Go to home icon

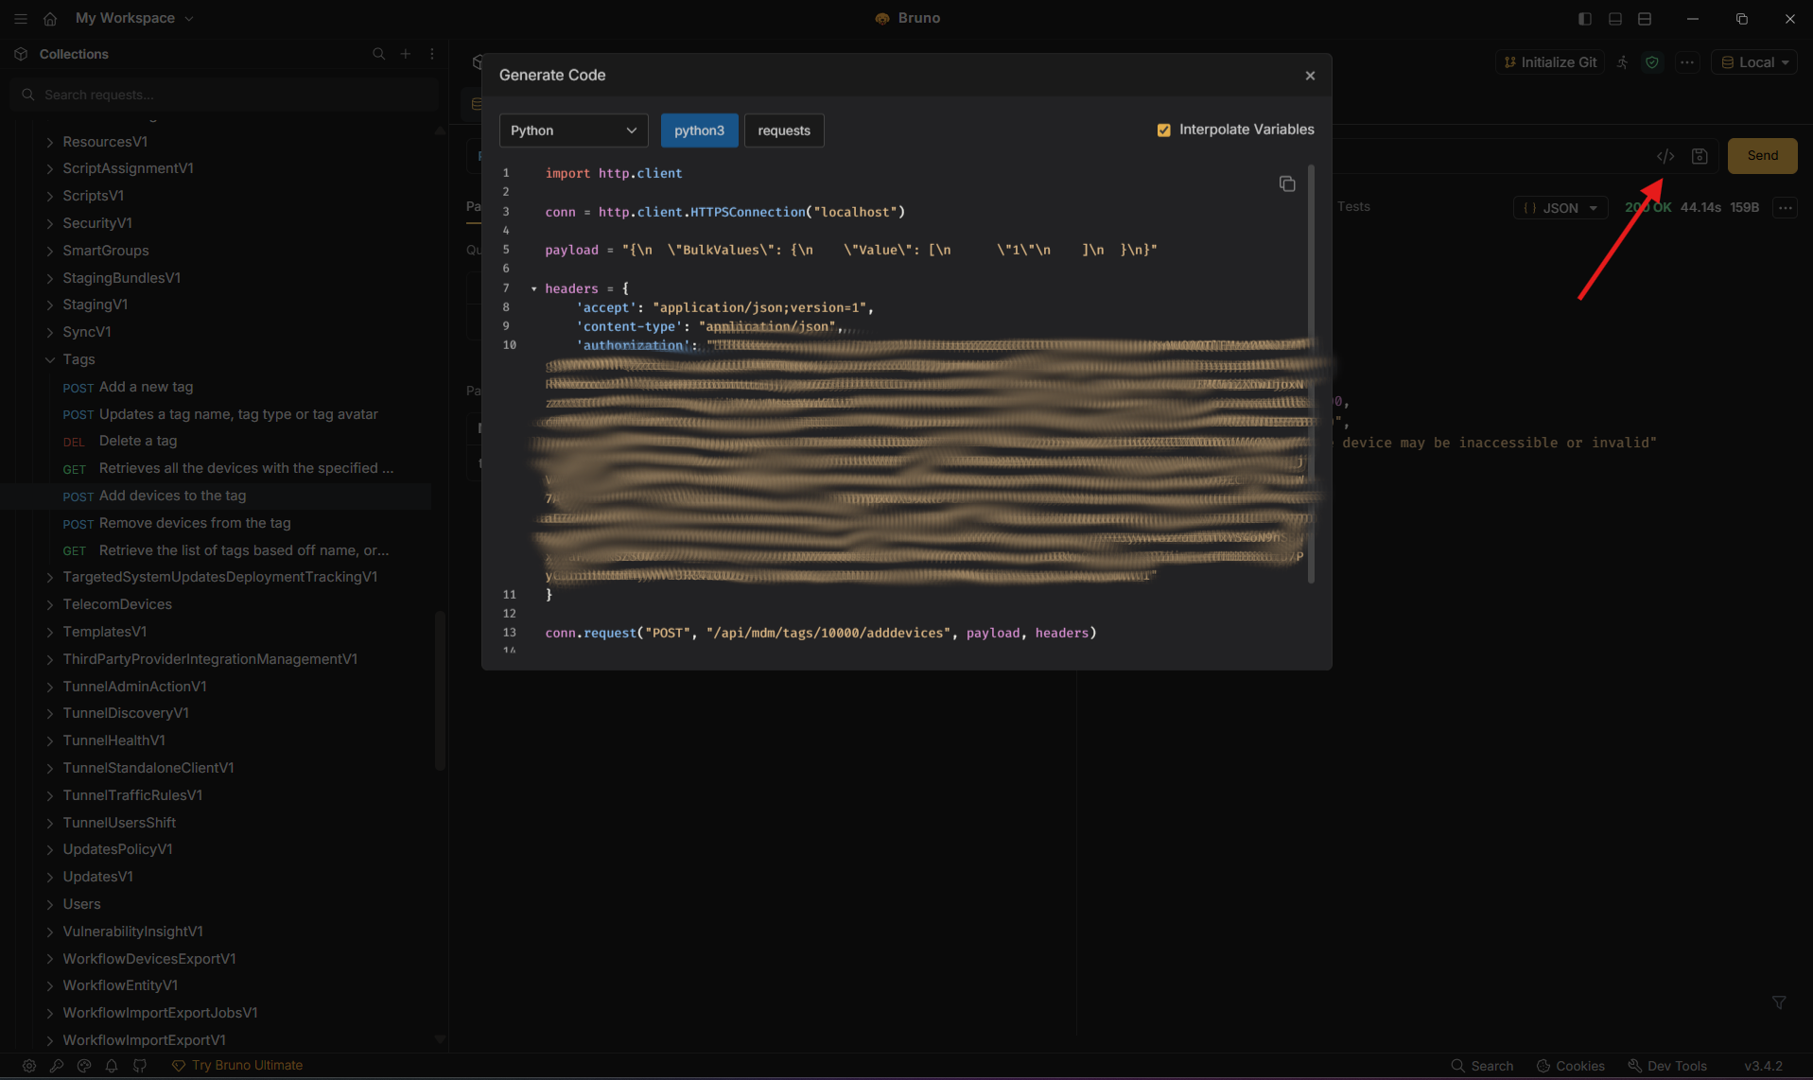coord(50,18)
